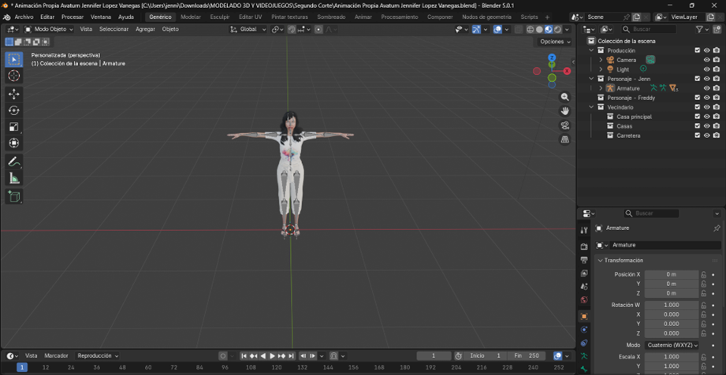The image size is (726, 375).
Task: Jump to the last frame of the timeline
Action: (291, 355)
